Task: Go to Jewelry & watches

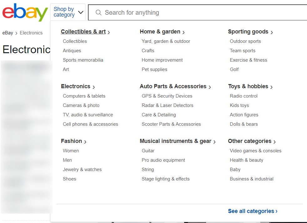Action: pyautogui.click(x=82, y=170)
